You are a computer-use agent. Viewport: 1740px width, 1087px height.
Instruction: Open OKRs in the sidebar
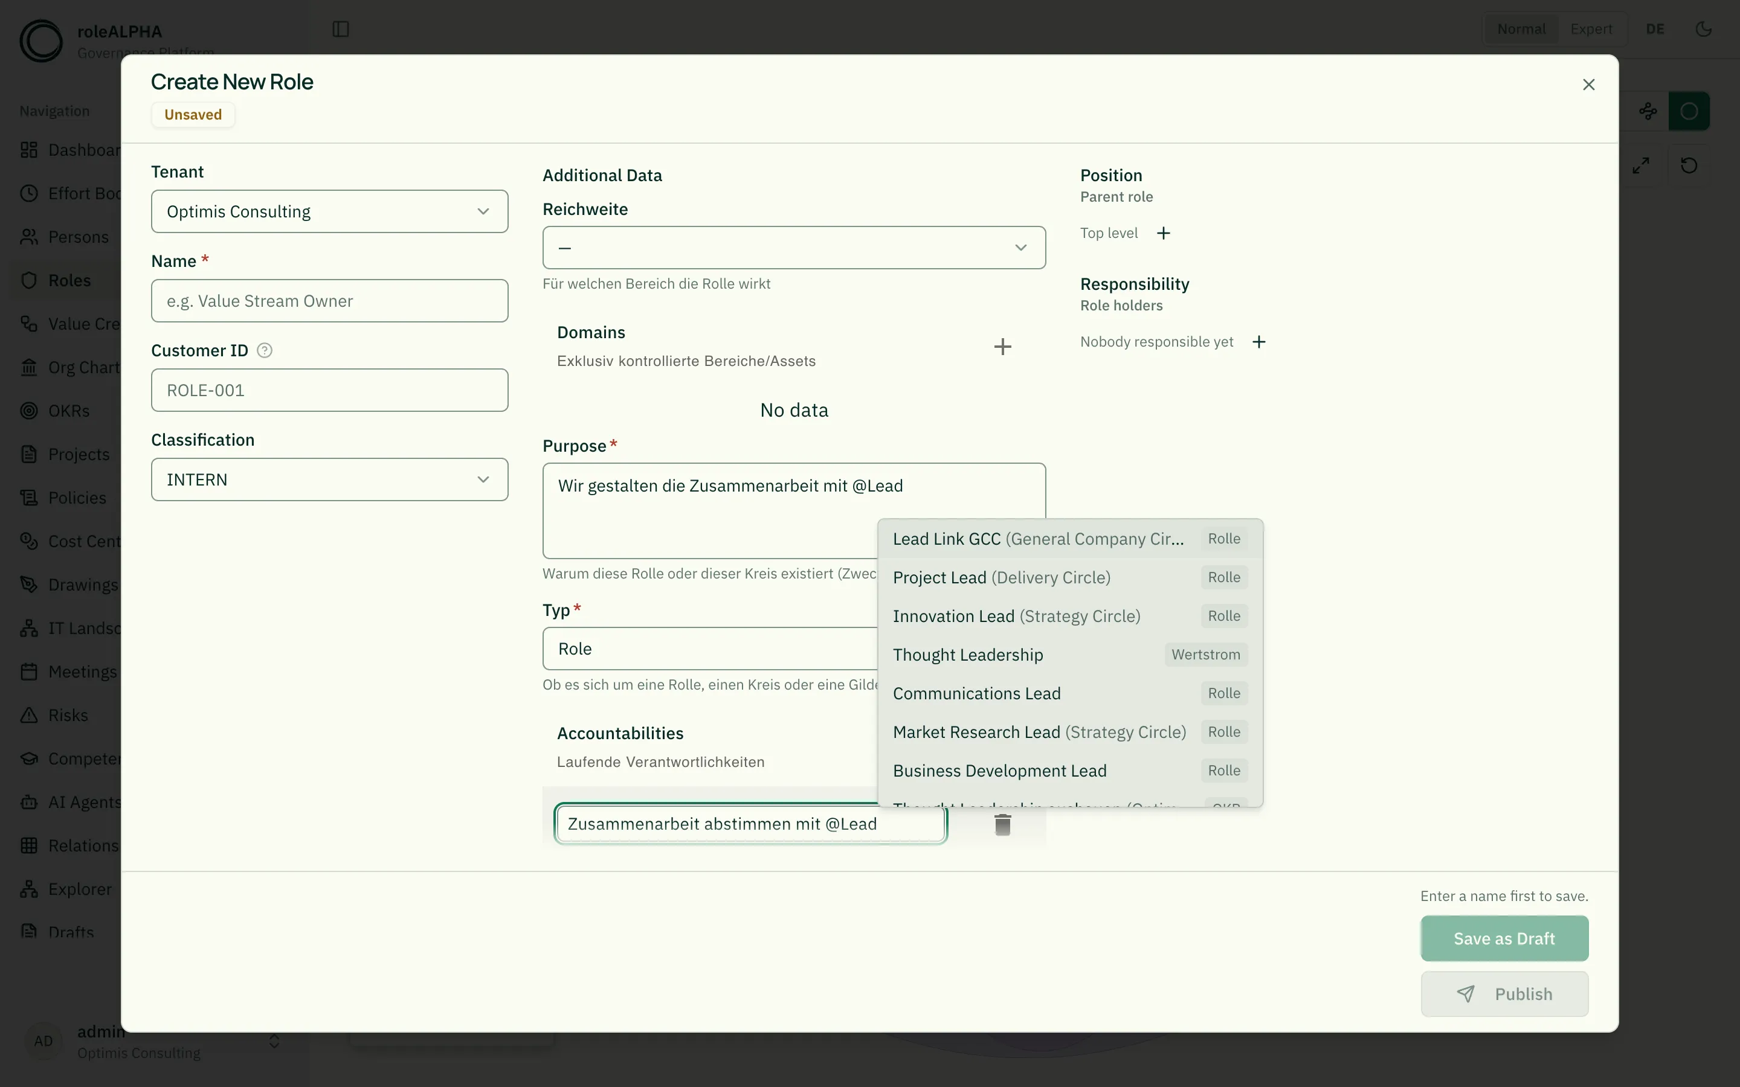69,411
